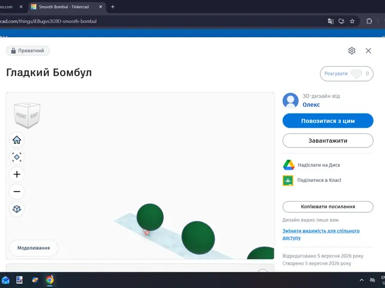Click the install app icon in address bar
385x288 pixels.
[341, 22]
